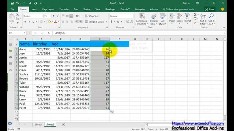234x131 pixels.
Task: Click the Cut scissors icon
Action: click(x=17, y=15)
